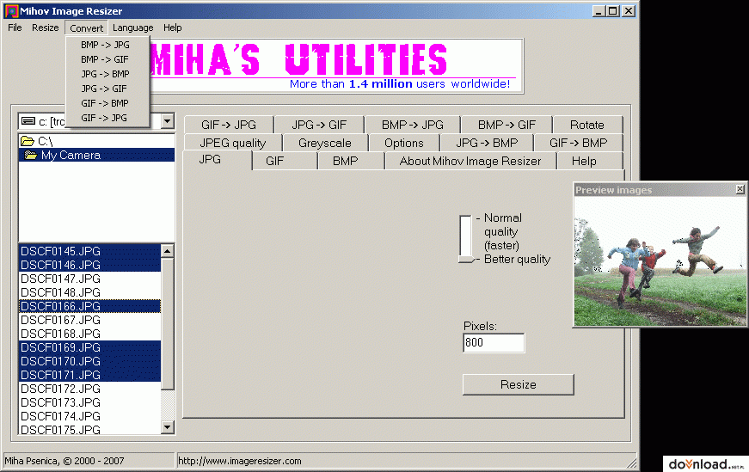This screenshot has height=472, width=749.
Task: Select the My Camera folder icon
Action: [31, 155]
